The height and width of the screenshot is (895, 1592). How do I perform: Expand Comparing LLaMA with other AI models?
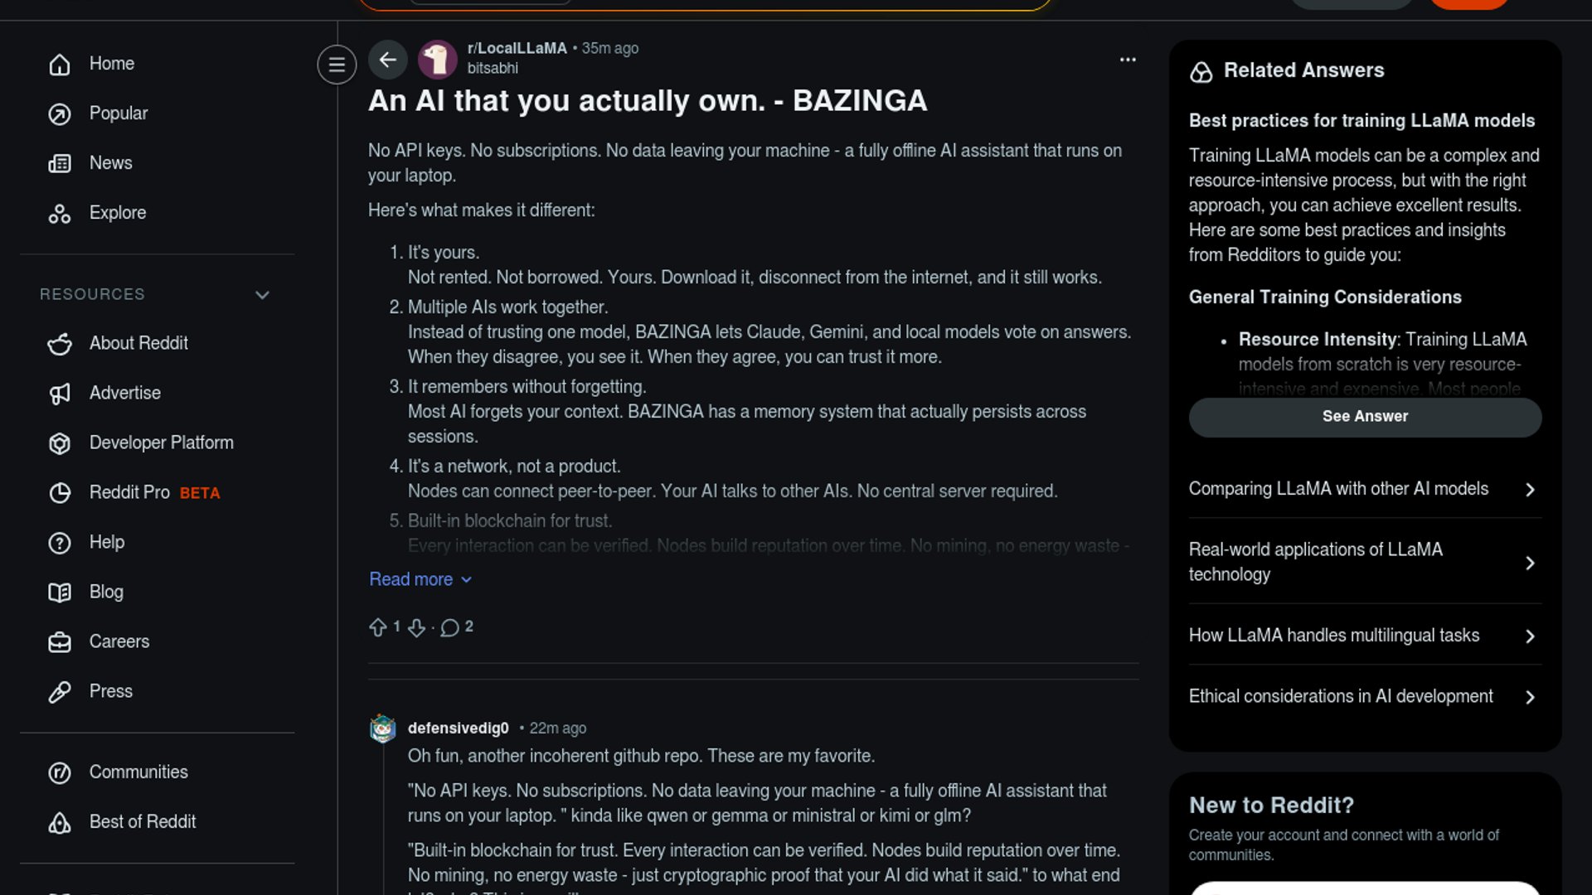pos(1364,489)
